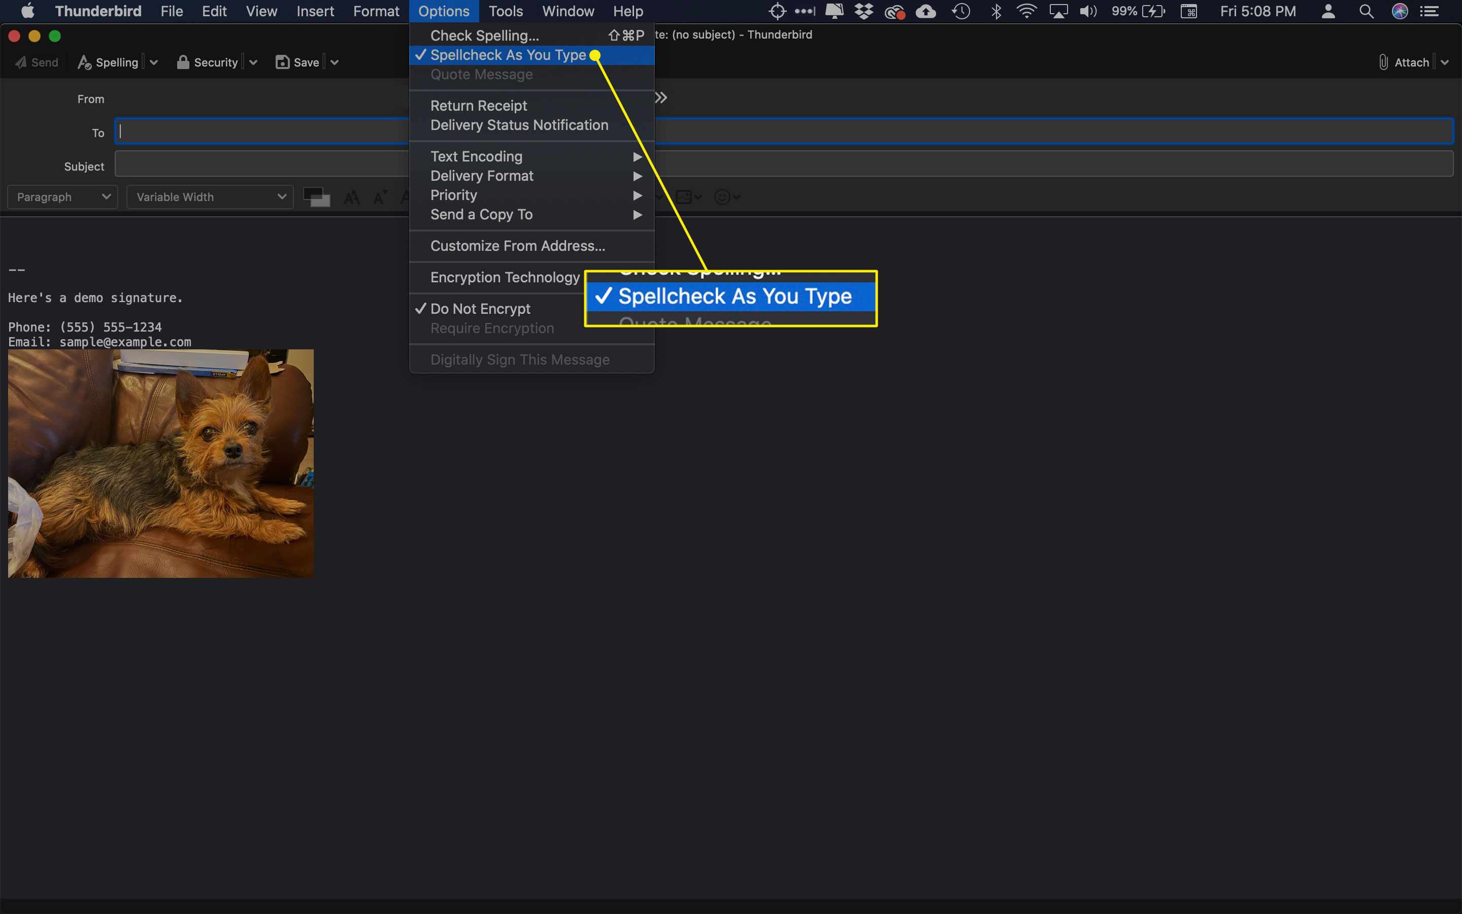The width and height of the screenshot is (1462, 914).
Task: Choose Customize From Address… entry
Action: click(x=531, y=246)
